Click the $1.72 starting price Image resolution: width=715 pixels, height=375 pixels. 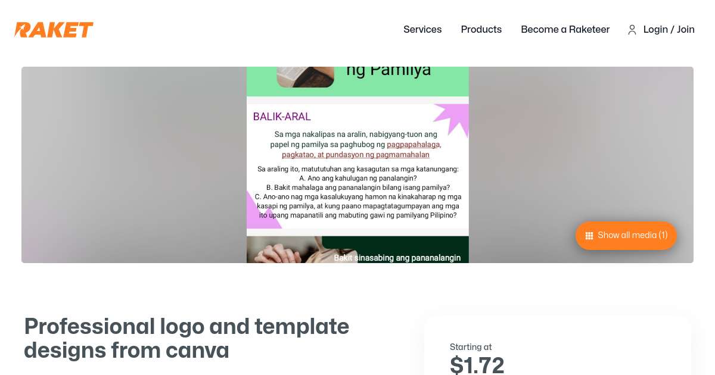click(477, 364)
